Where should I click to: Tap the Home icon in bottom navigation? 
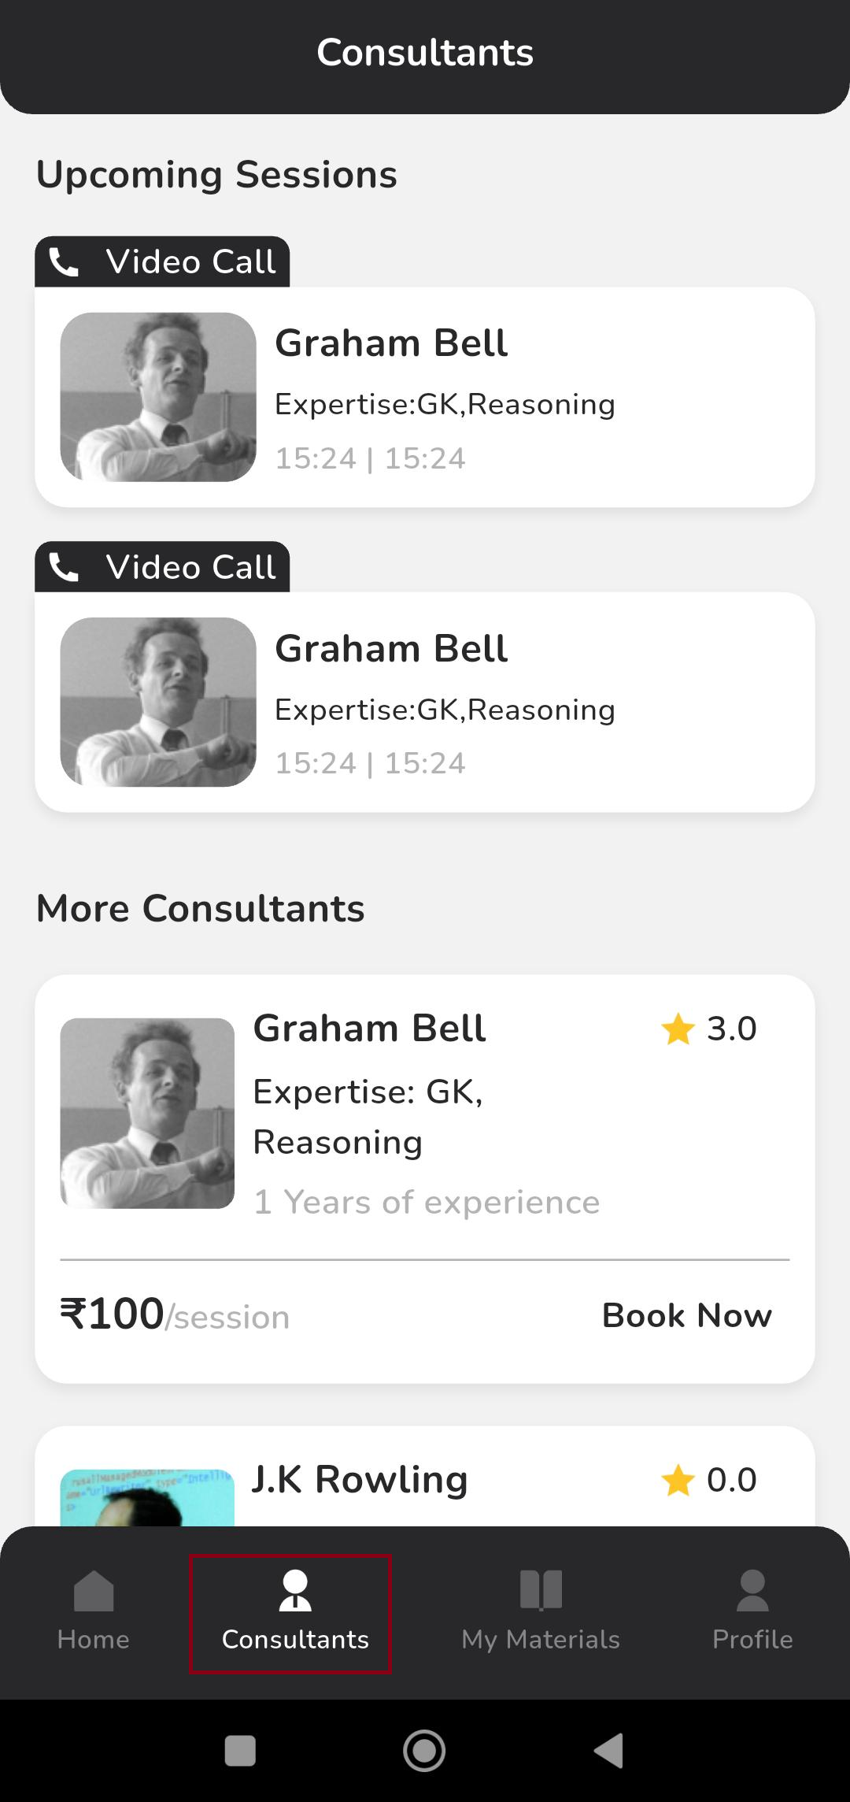[x=94, y=1591]
